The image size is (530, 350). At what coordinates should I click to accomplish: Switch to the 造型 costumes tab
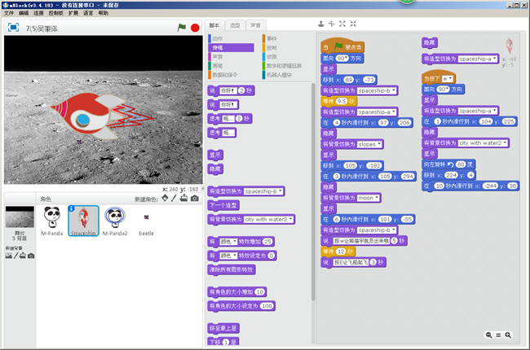[x=234, y=25]
